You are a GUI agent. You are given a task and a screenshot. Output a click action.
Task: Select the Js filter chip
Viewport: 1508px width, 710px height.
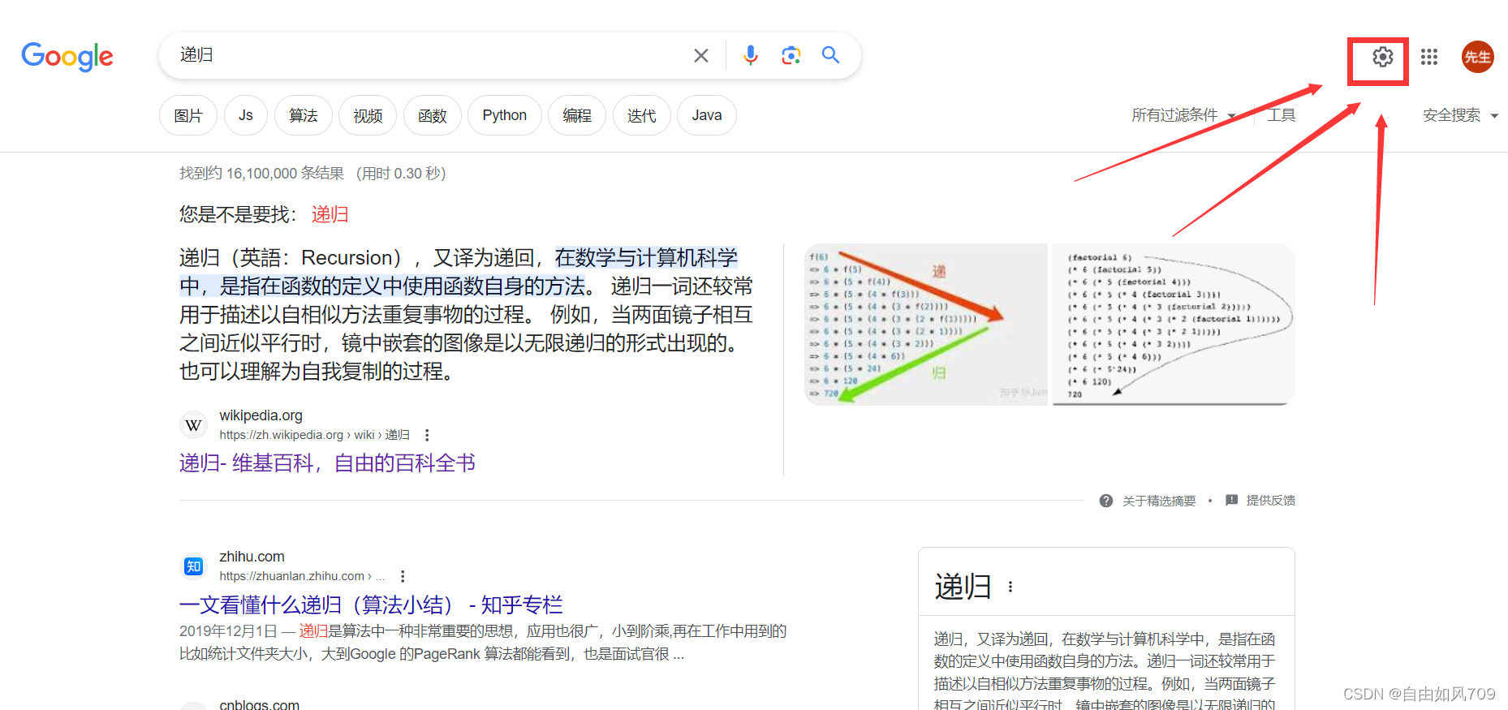pos(246,115)
